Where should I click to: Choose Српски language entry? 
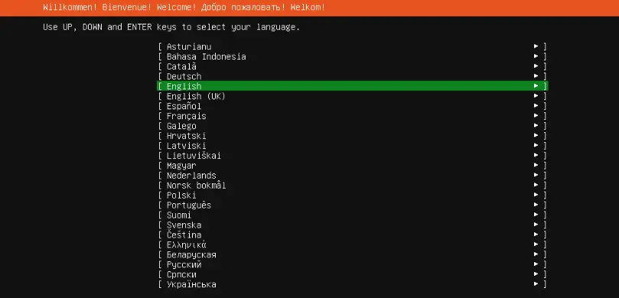[x=353, y=274]
